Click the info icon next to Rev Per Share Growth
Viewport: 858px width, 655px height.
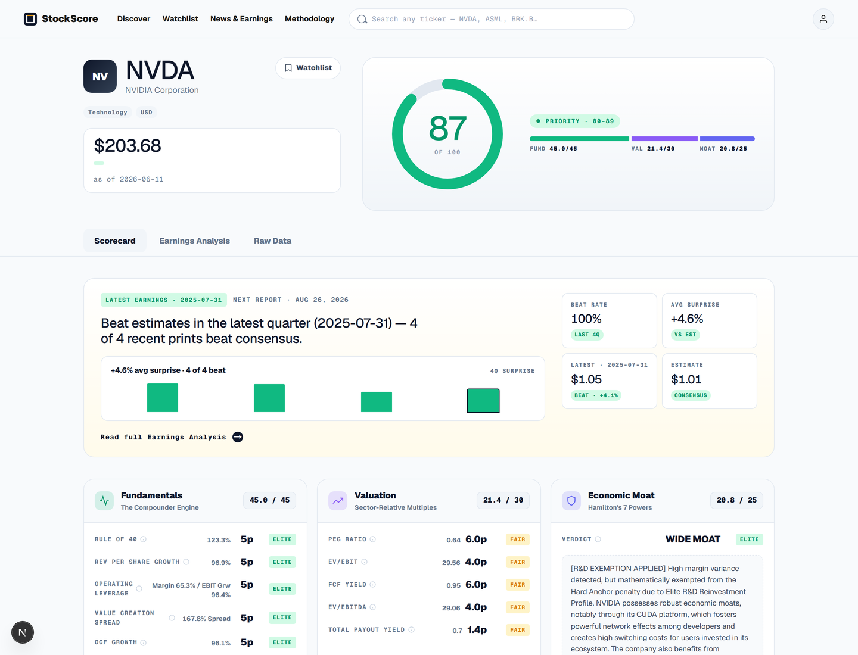click(x=186, y=562)
